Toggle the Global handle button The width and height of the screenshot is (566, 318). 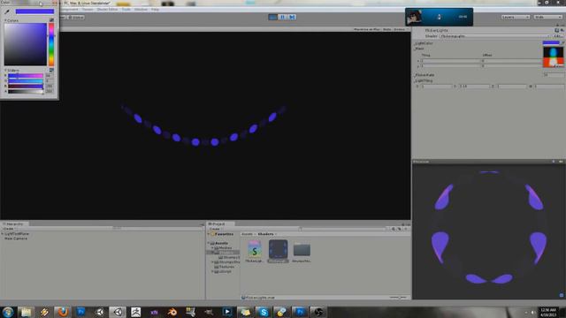click(x=76, y=17)
